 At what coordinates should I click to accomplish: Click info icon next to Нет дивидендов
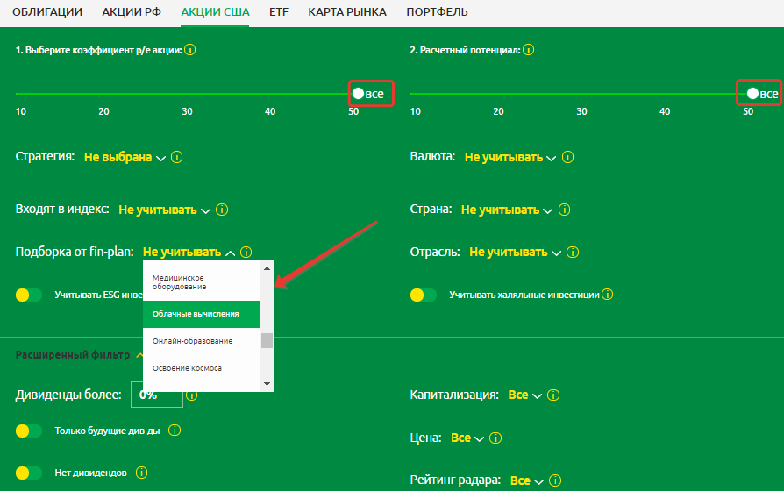coord(141,473)
